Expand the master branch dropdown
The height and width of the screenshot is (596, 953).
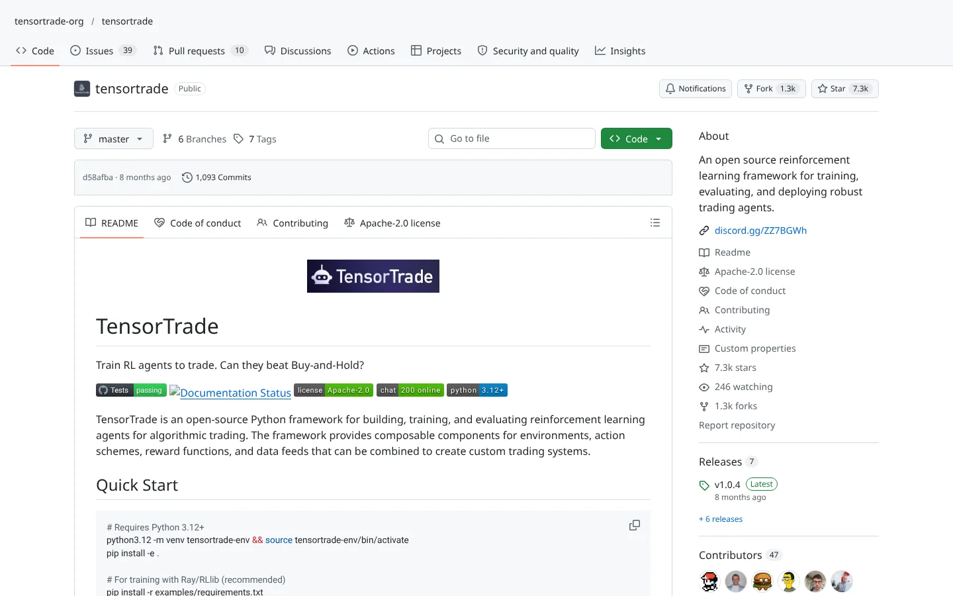pyautogui.click(x=114, y=138)
